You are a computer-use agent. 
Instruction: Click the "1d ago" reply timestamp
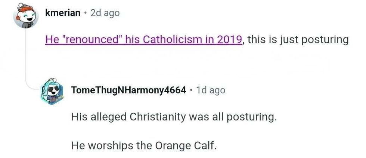[x=211, y=90]
